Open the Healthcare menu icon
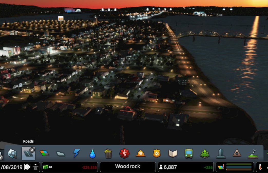 coord(125,153)
